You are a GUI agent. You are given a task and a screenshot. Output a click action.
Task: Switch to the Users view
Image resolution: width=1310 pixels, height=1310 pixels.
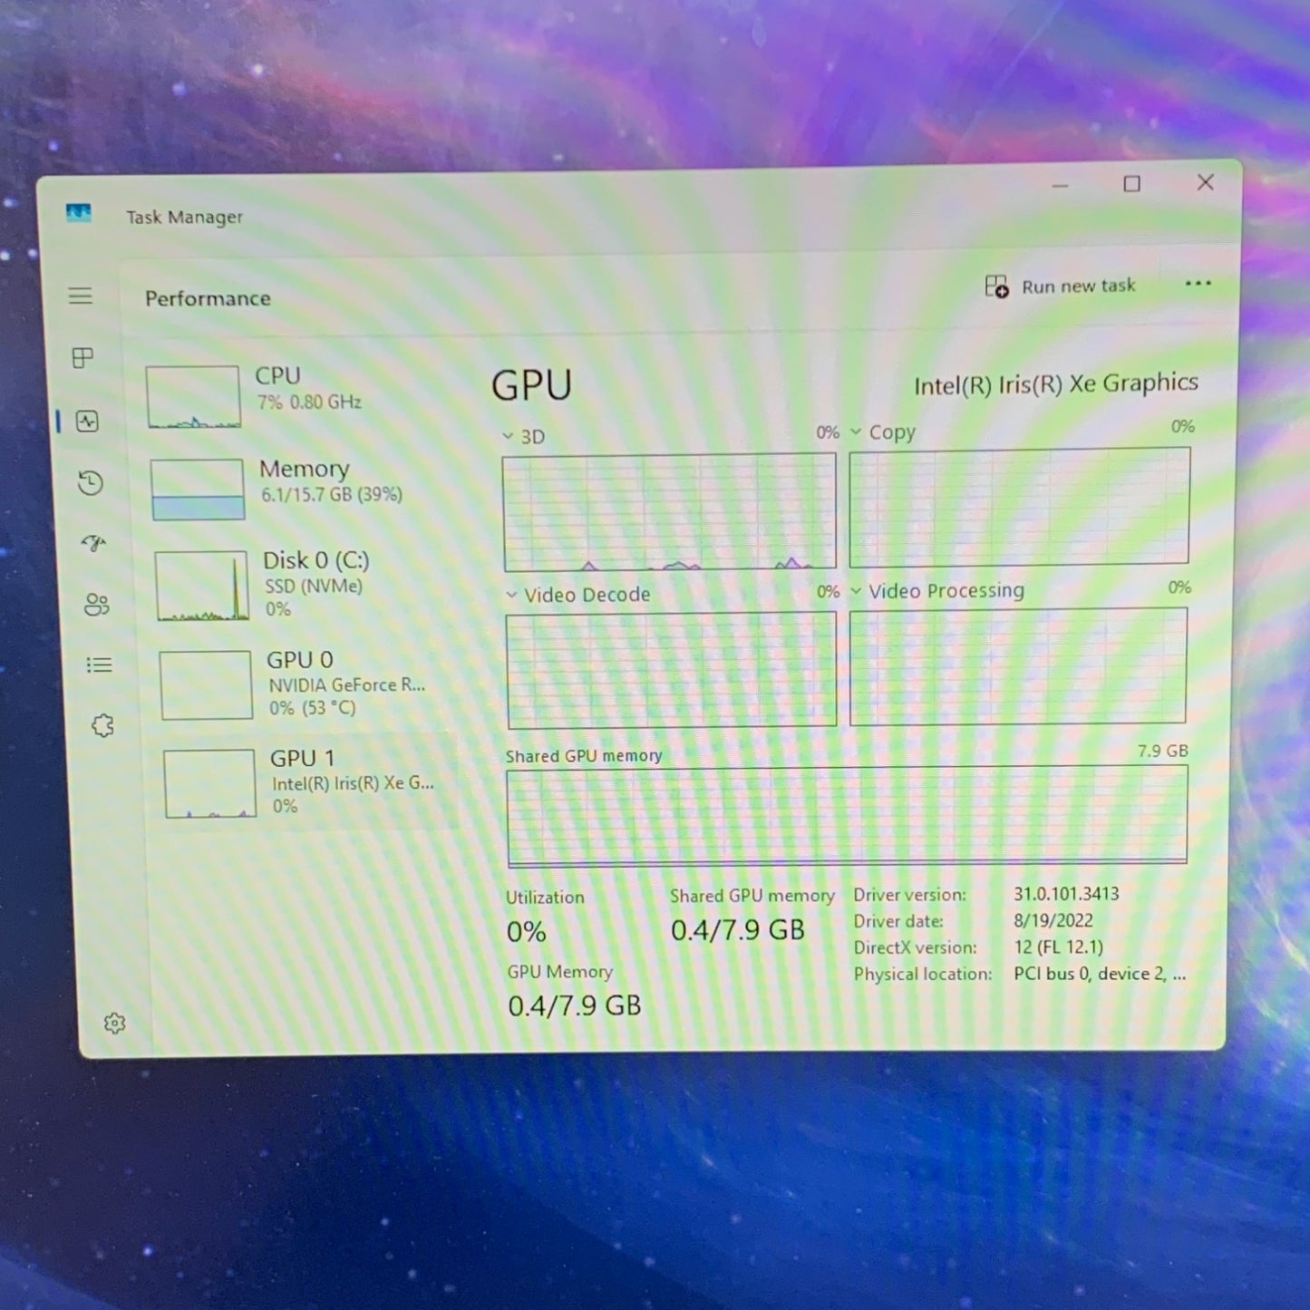tap(97, 602)
